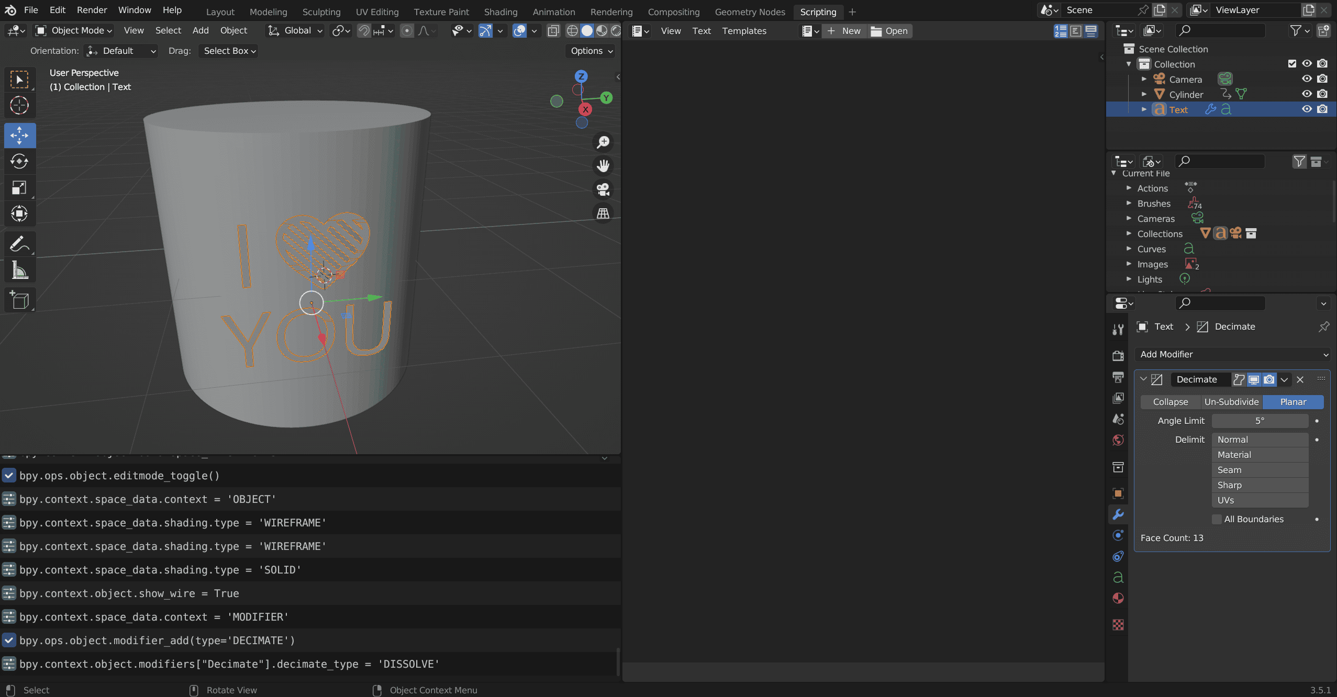Switch to Layout workspace tab
This screenshot has height=697, width=1337.
tap(220, 12)
